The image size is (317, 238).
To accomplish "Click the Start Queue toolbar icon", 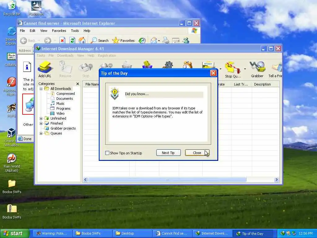I will (x=208, y=65).
